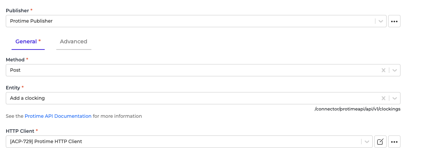
Task: Clear the selected Method value Post
Action: [x=384, y=70]
